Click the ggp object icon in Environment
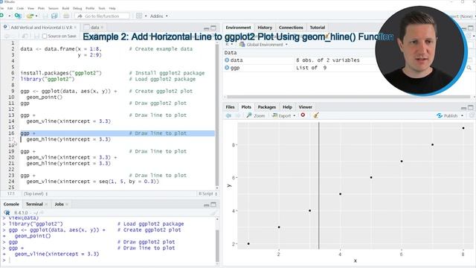This screenshot has height=268, width=476. (x=227, y=68)
